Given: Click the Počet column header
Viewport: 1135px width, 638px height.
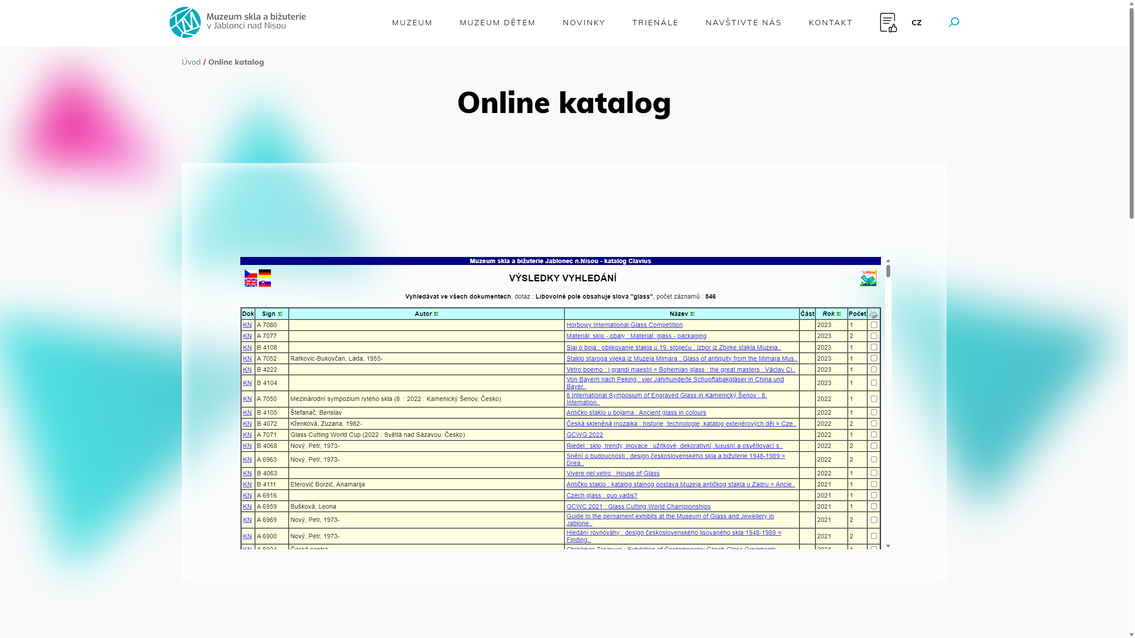Looking at the screenshot, I should coord(857,314).
